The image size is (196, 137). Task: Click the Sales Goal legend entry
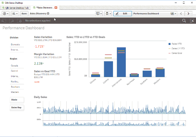pyautogui.click(x=175, y=53)
